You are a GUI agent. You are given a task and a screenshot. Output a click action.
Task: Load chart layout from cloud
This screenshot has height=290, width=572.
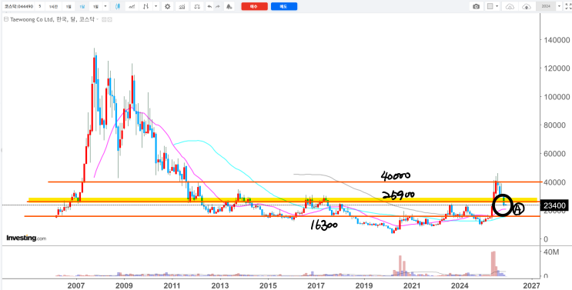(510, 7)
